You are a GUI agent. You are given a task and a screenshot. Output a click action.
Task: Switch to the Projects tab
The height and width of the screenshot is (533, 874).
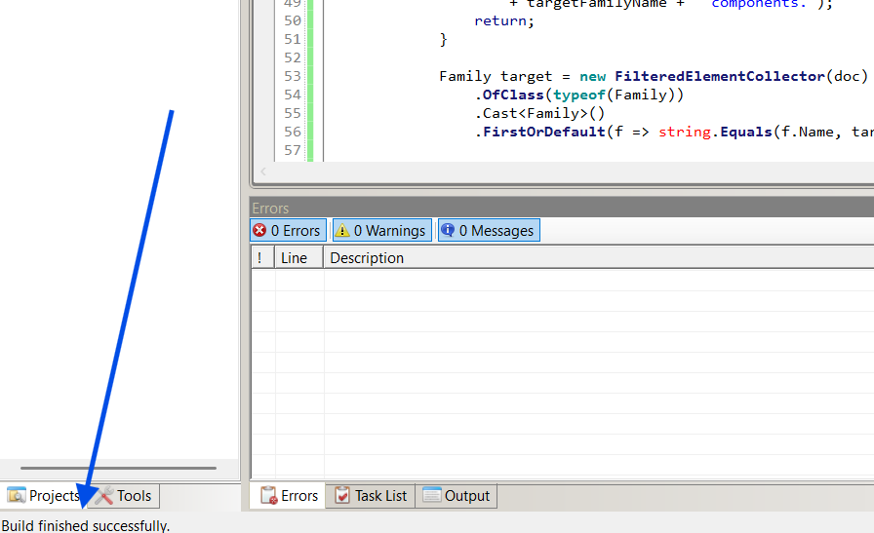44,496
